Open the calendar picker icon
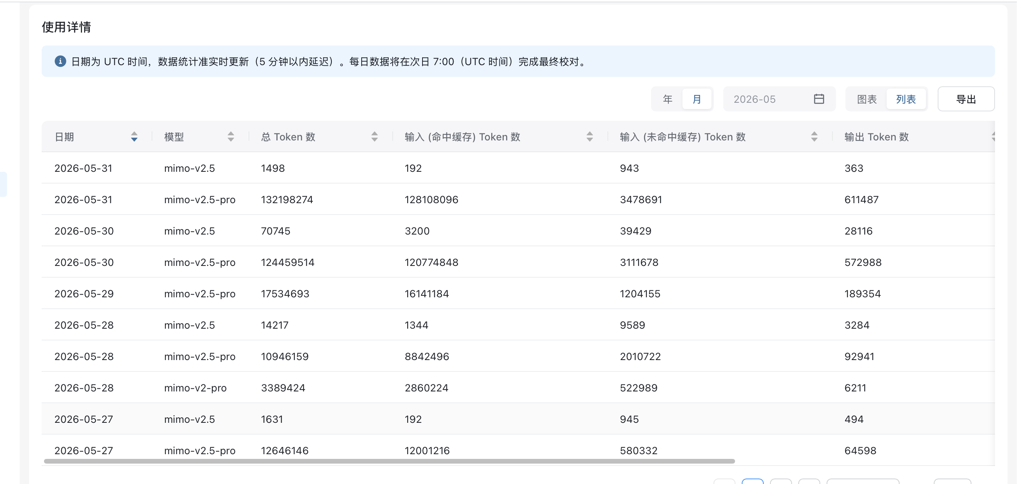Screen dimensions: 1017x484 819,99
